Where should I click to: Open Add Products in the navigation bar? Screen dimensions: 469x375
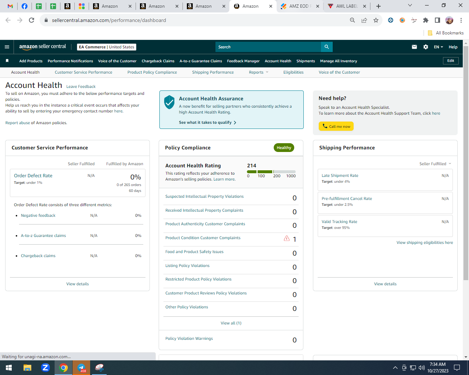pos(31,61)
